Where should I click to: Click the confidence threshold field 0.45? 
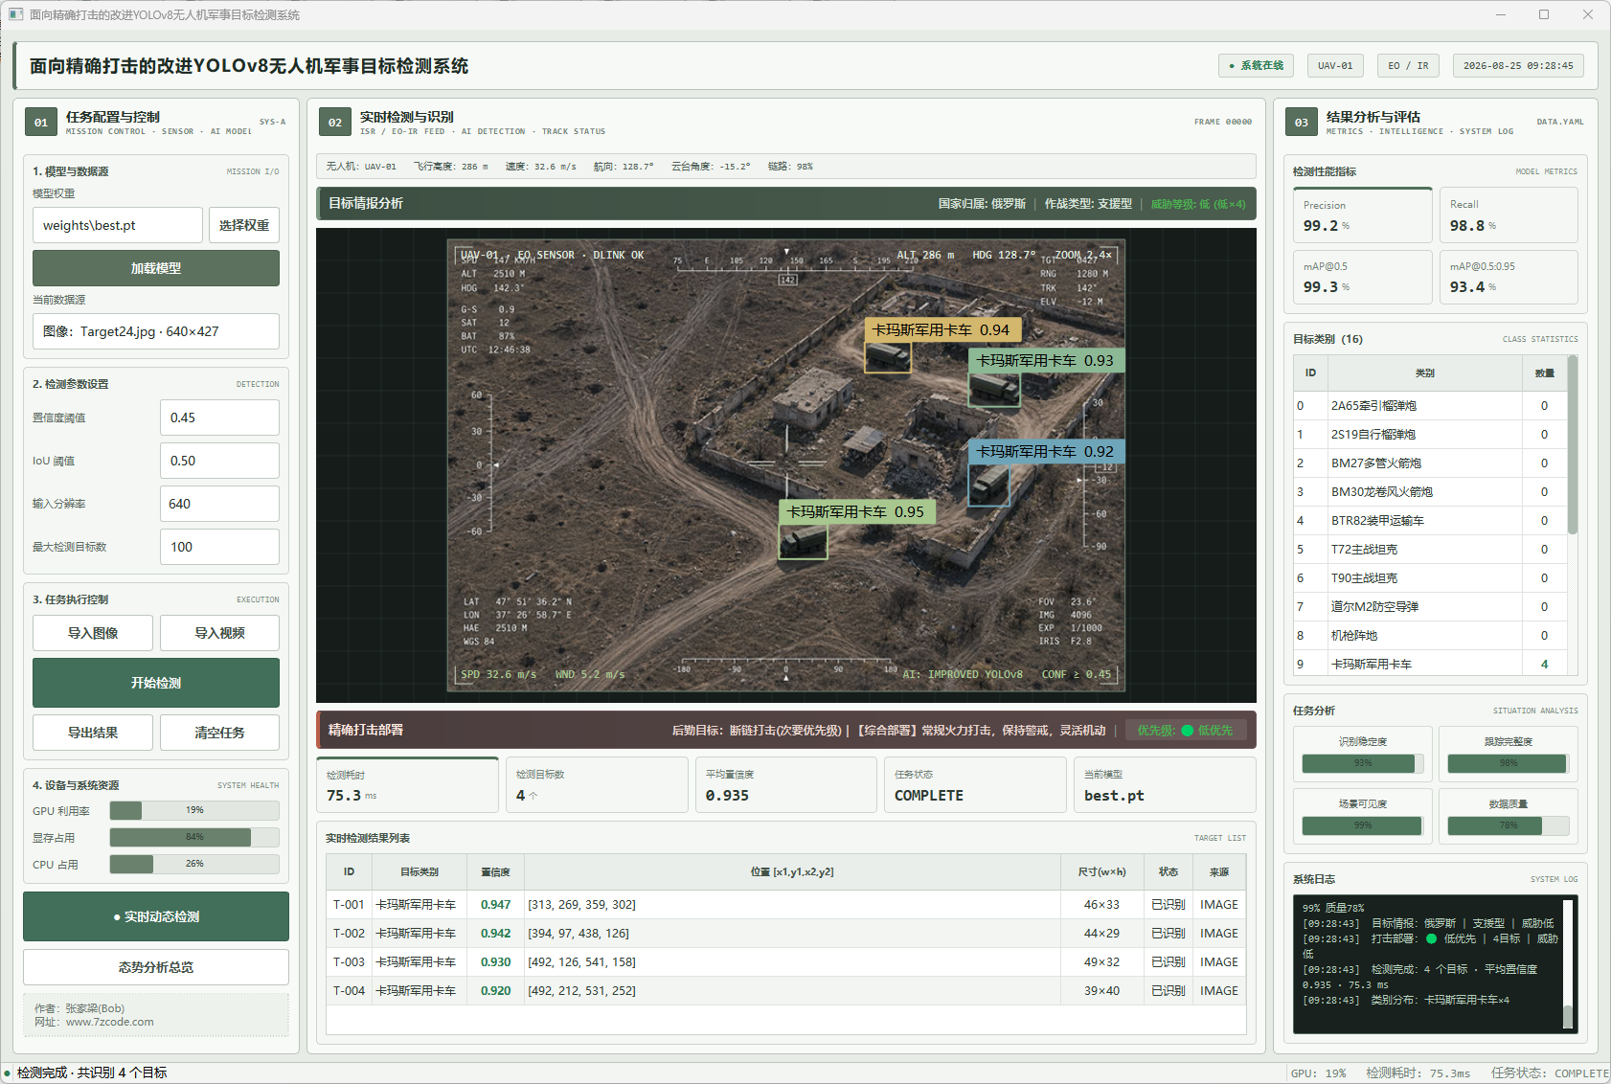[219, 418]
